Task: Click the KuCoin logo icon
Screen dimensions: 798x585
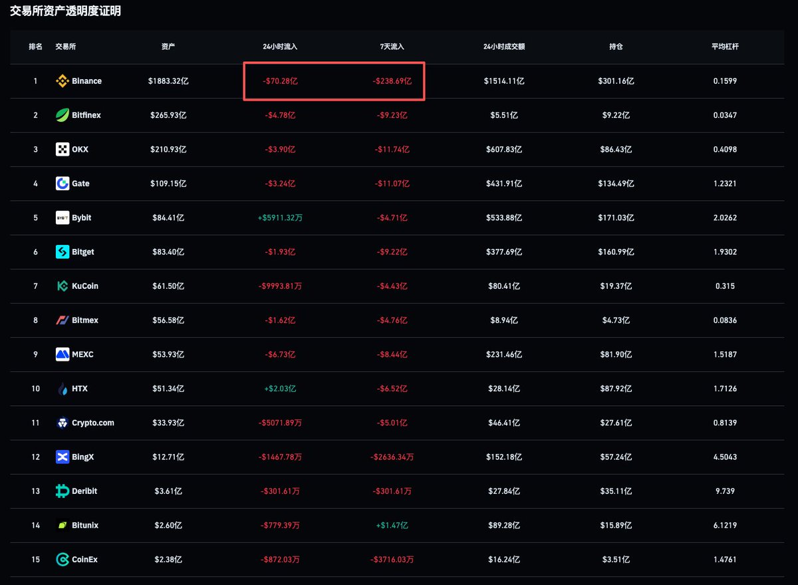Action: 62,286
